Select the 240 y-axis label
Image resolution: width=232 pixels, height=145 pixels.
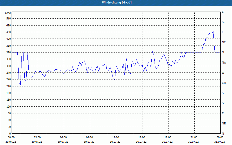point(9,79)
